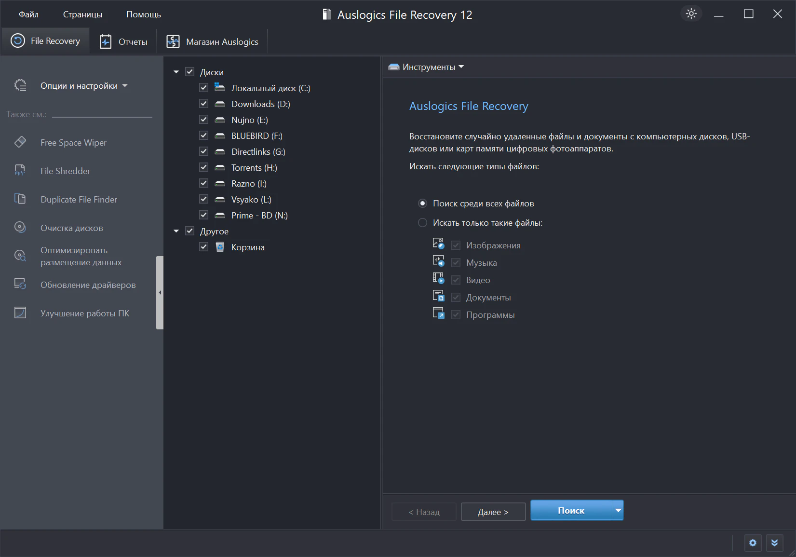796x557 pixels.
Task: Click the drive icon next to Инструменты
Action: (394, 67)
